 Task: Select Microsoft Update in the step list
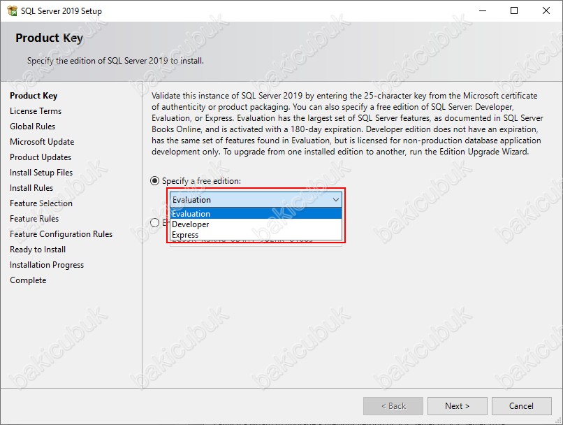coord(42,142)
